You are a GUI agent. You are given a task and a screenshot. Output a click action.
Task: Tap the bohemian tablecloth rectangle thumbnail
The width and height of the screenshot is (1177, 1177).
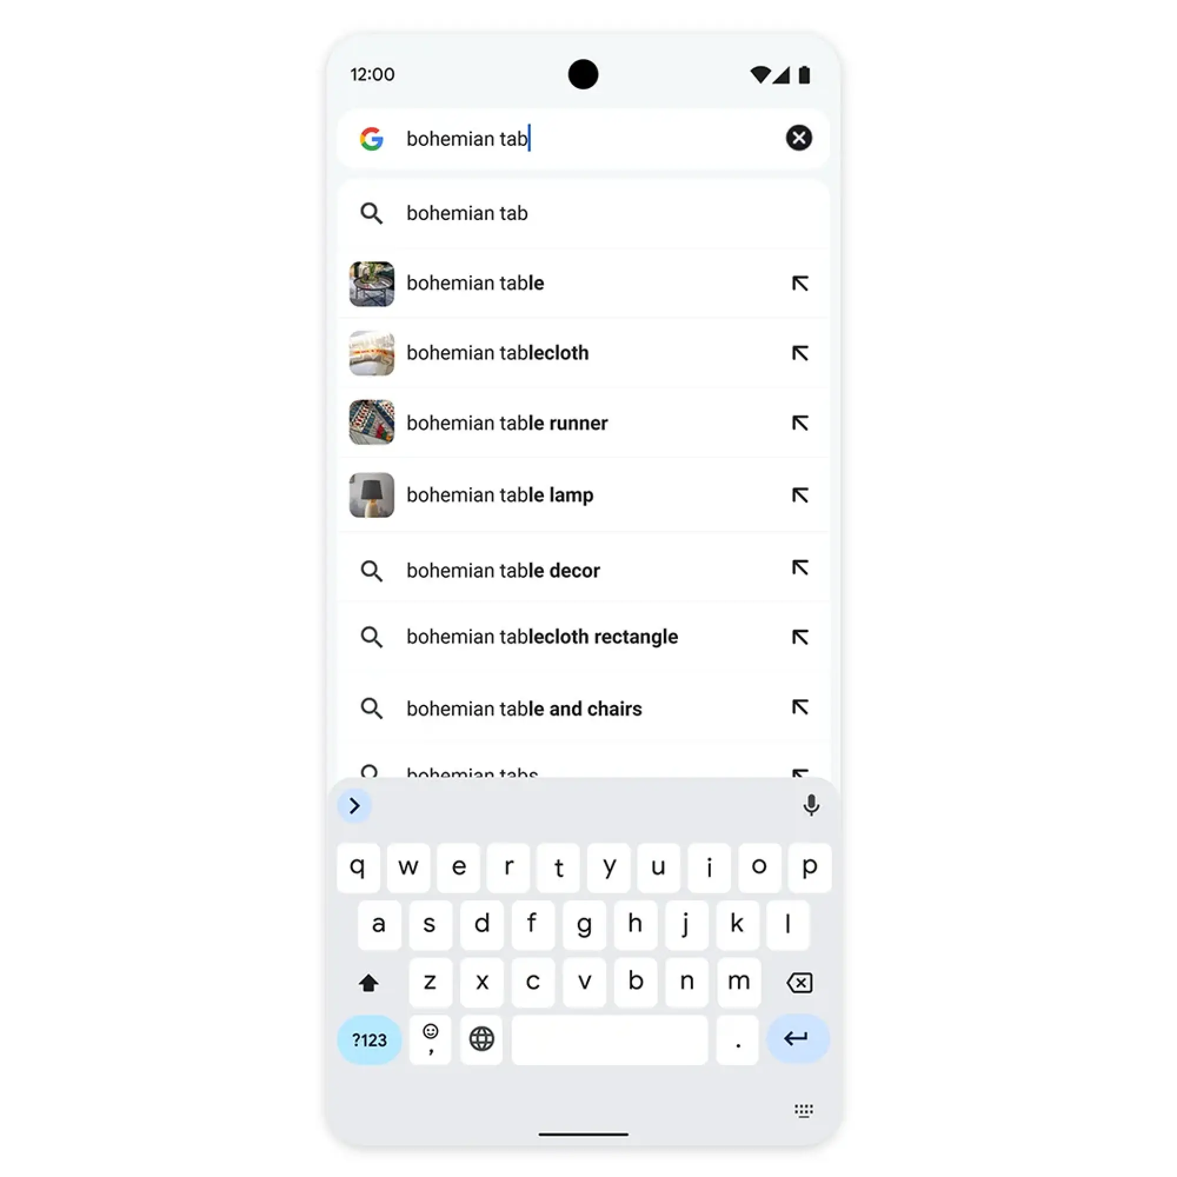click(x=373, y=637)
